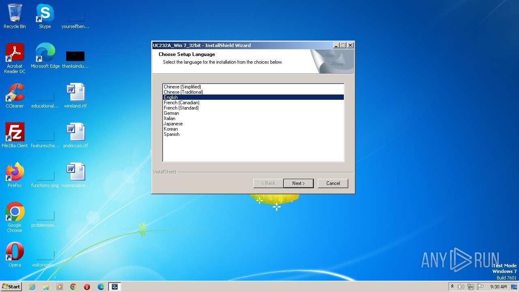Image resolution: width=519 pixels, height=292 pixels.
Task: Open Windows Explorer from the taskbar
Action: point(46,287)
